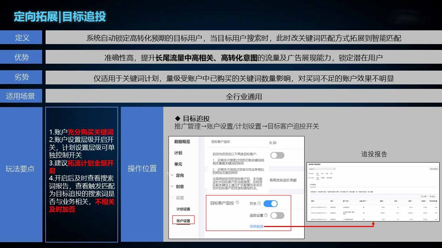The height and width of the screenshot is (248, 442).
Task: Expand the 定向 section chevron
Action: [172, 175]
